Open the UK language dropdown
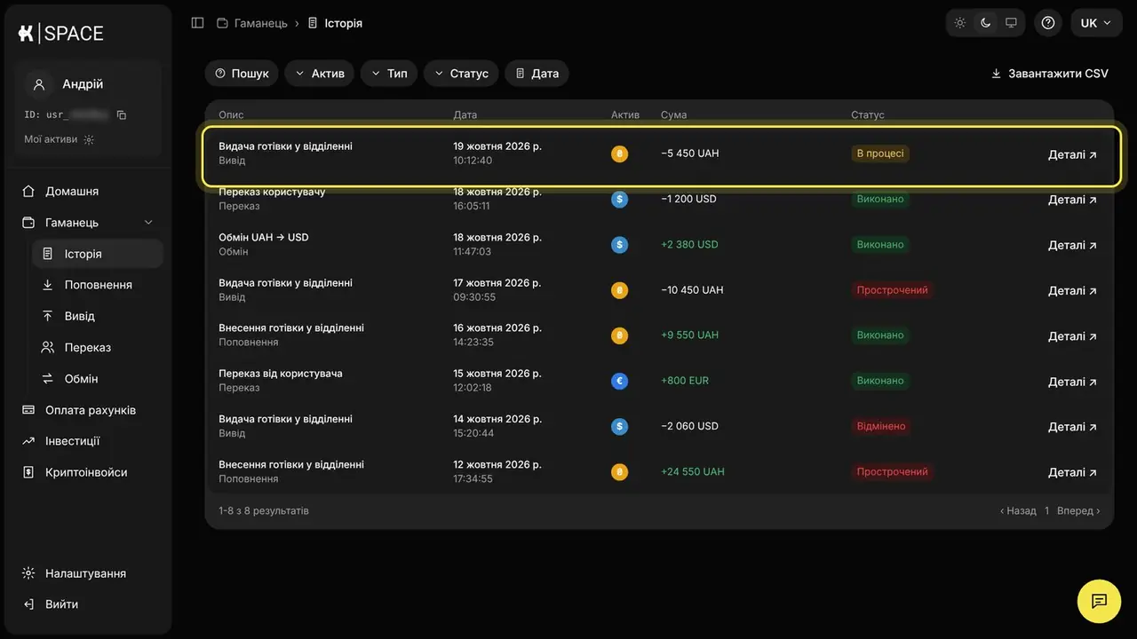The height and width of the screenshot is (639, 1137). (1096, 23)
